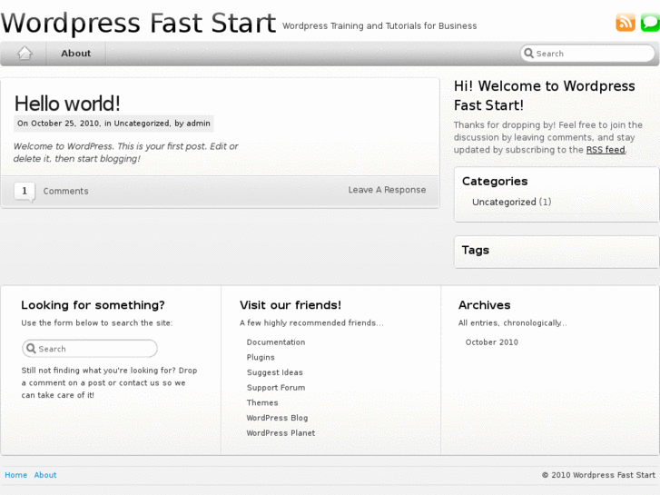Open the Uncategorized link in post meta
660x495 pixels.
(142, 124)
